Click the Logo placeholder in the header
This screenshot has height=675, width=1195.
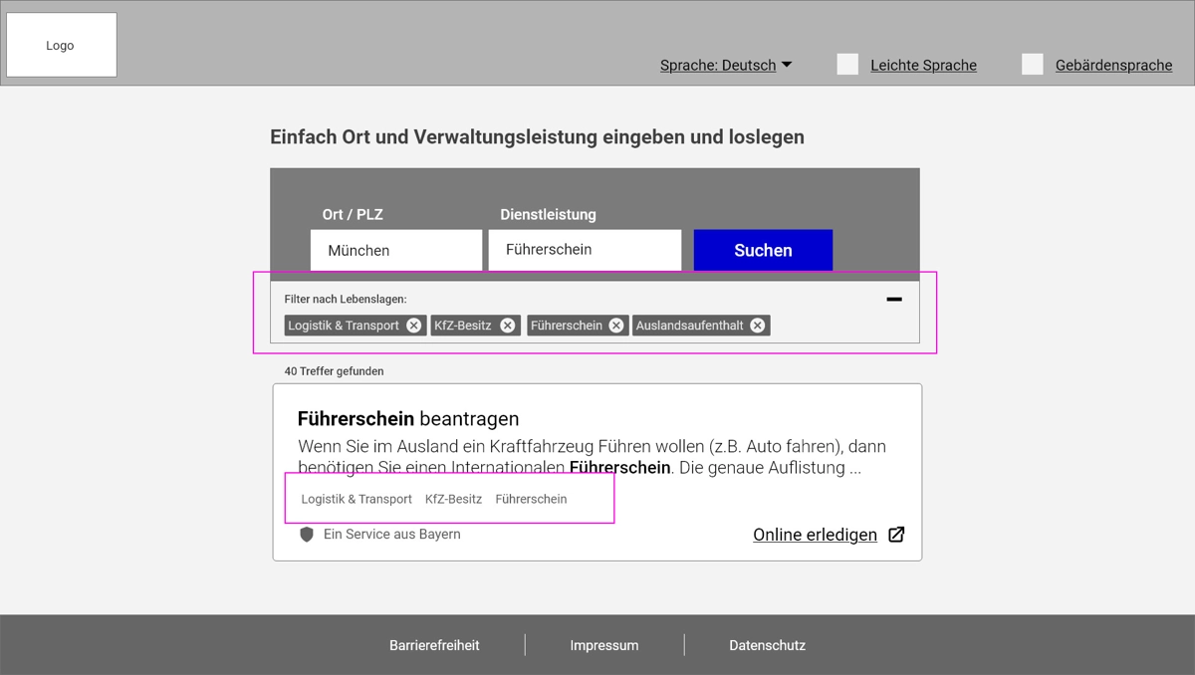[x=62, y=45]
